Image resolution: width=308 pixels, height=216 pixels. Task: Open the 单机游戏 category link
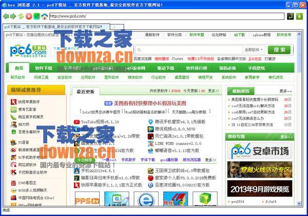(276, 77)
